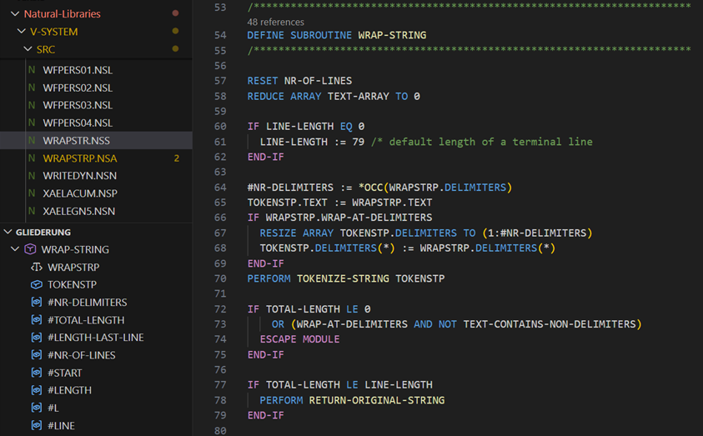
Task: Click the WRAPSTRP outline symbol icon
Action: (x=37, y=267)
